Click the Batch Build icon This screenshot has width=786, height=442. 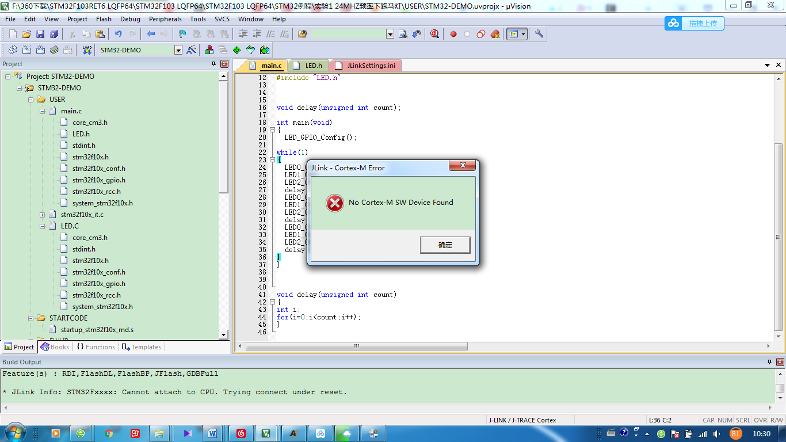(x=54, y=50)
